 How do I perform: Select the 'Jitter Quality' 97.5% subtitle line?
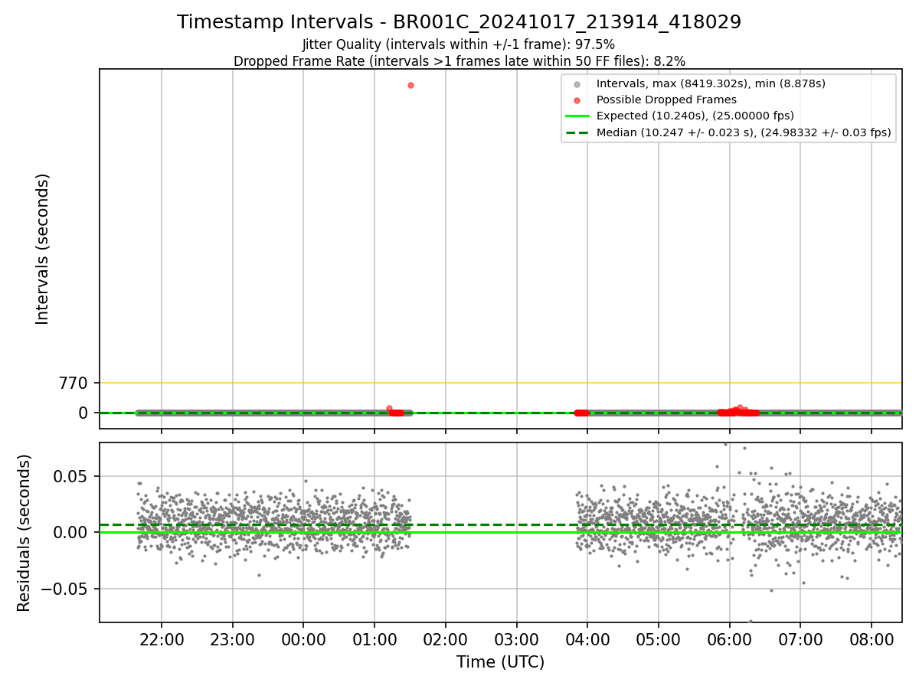(x=459, y=44)
